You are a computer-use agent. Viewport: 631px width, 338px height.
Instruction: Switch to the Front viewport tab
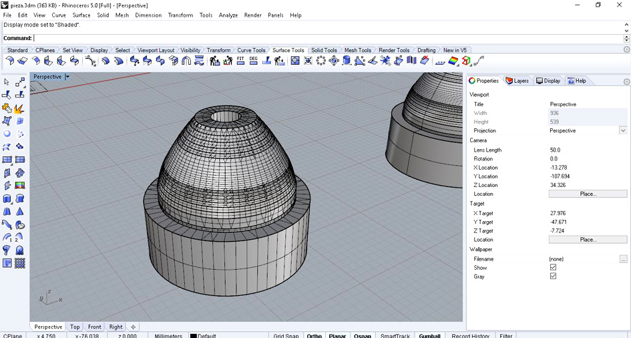tap(95, 327)
